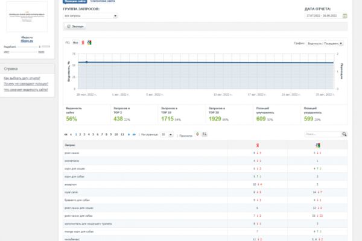Select the роял канин query row
The height and width of the screenshot is (241, 362).
[205, 153]
